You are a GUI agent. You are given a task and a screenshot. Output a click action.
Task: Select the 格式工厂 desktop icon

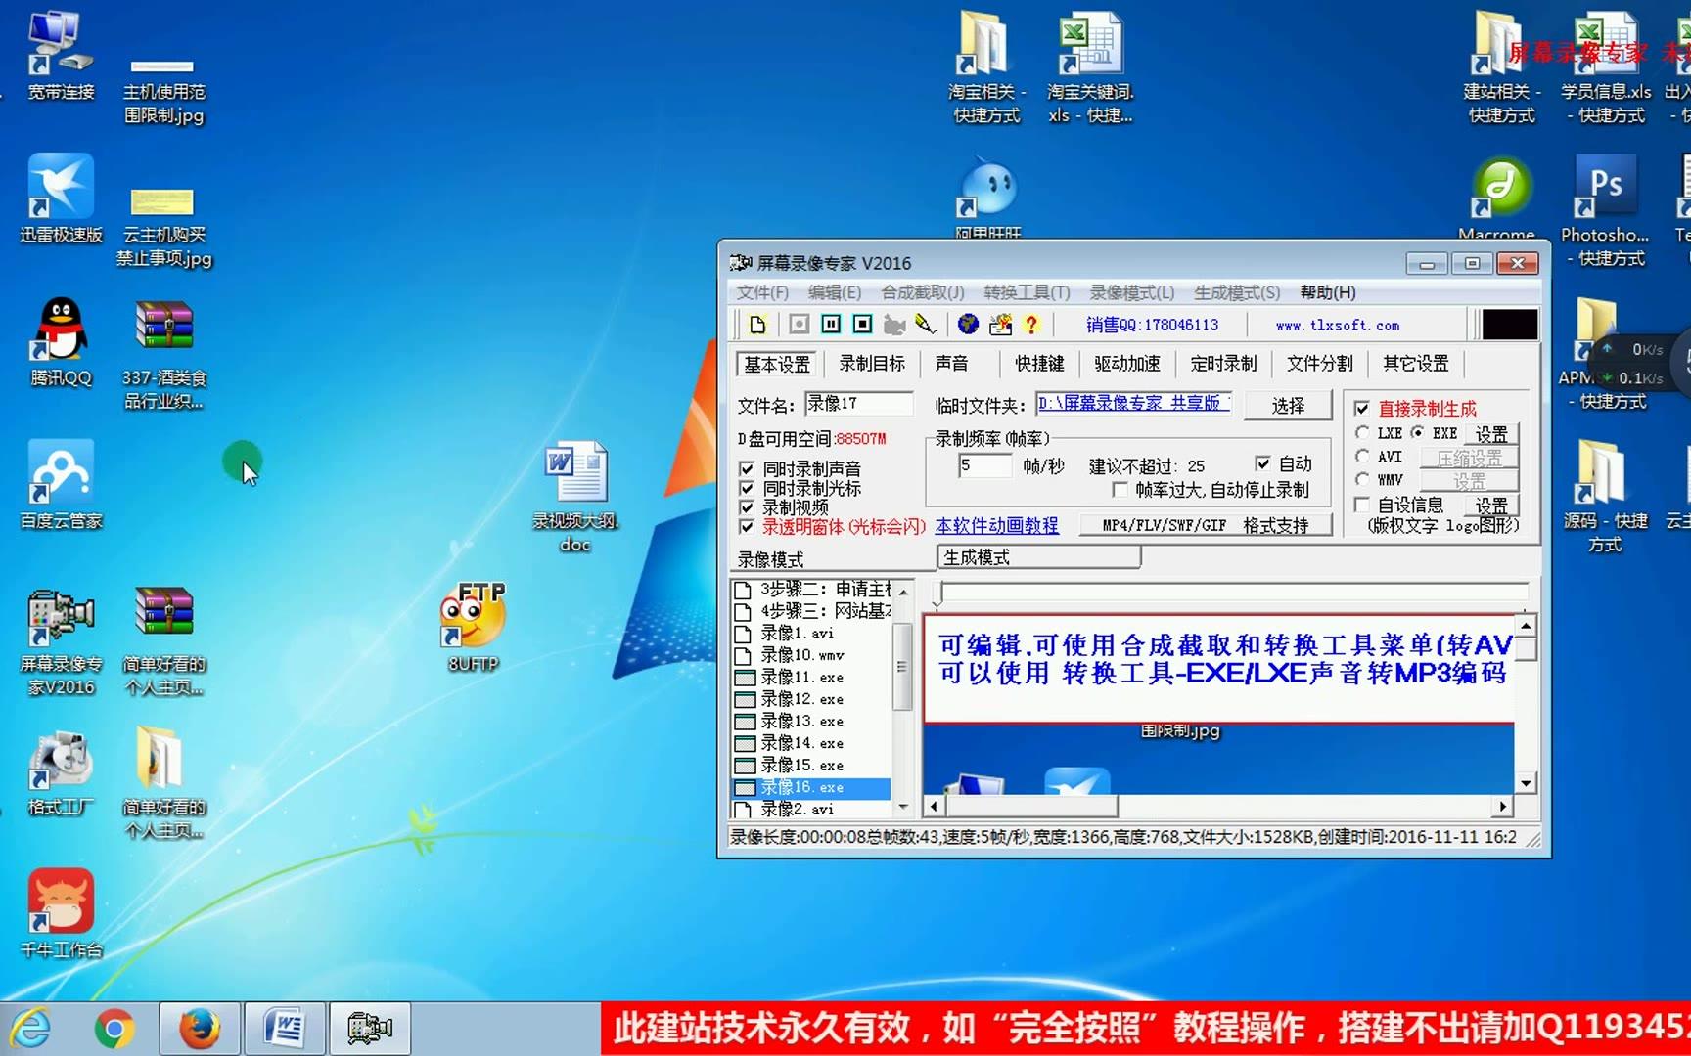click(x=61, y=772)
